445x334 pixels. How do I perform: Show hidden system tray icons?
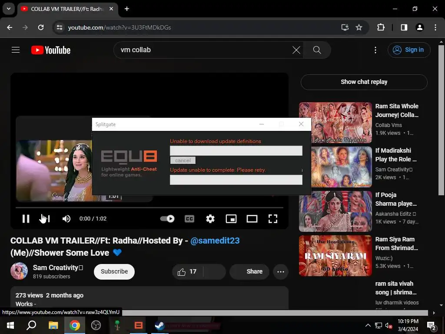click(x=368, y=325)
